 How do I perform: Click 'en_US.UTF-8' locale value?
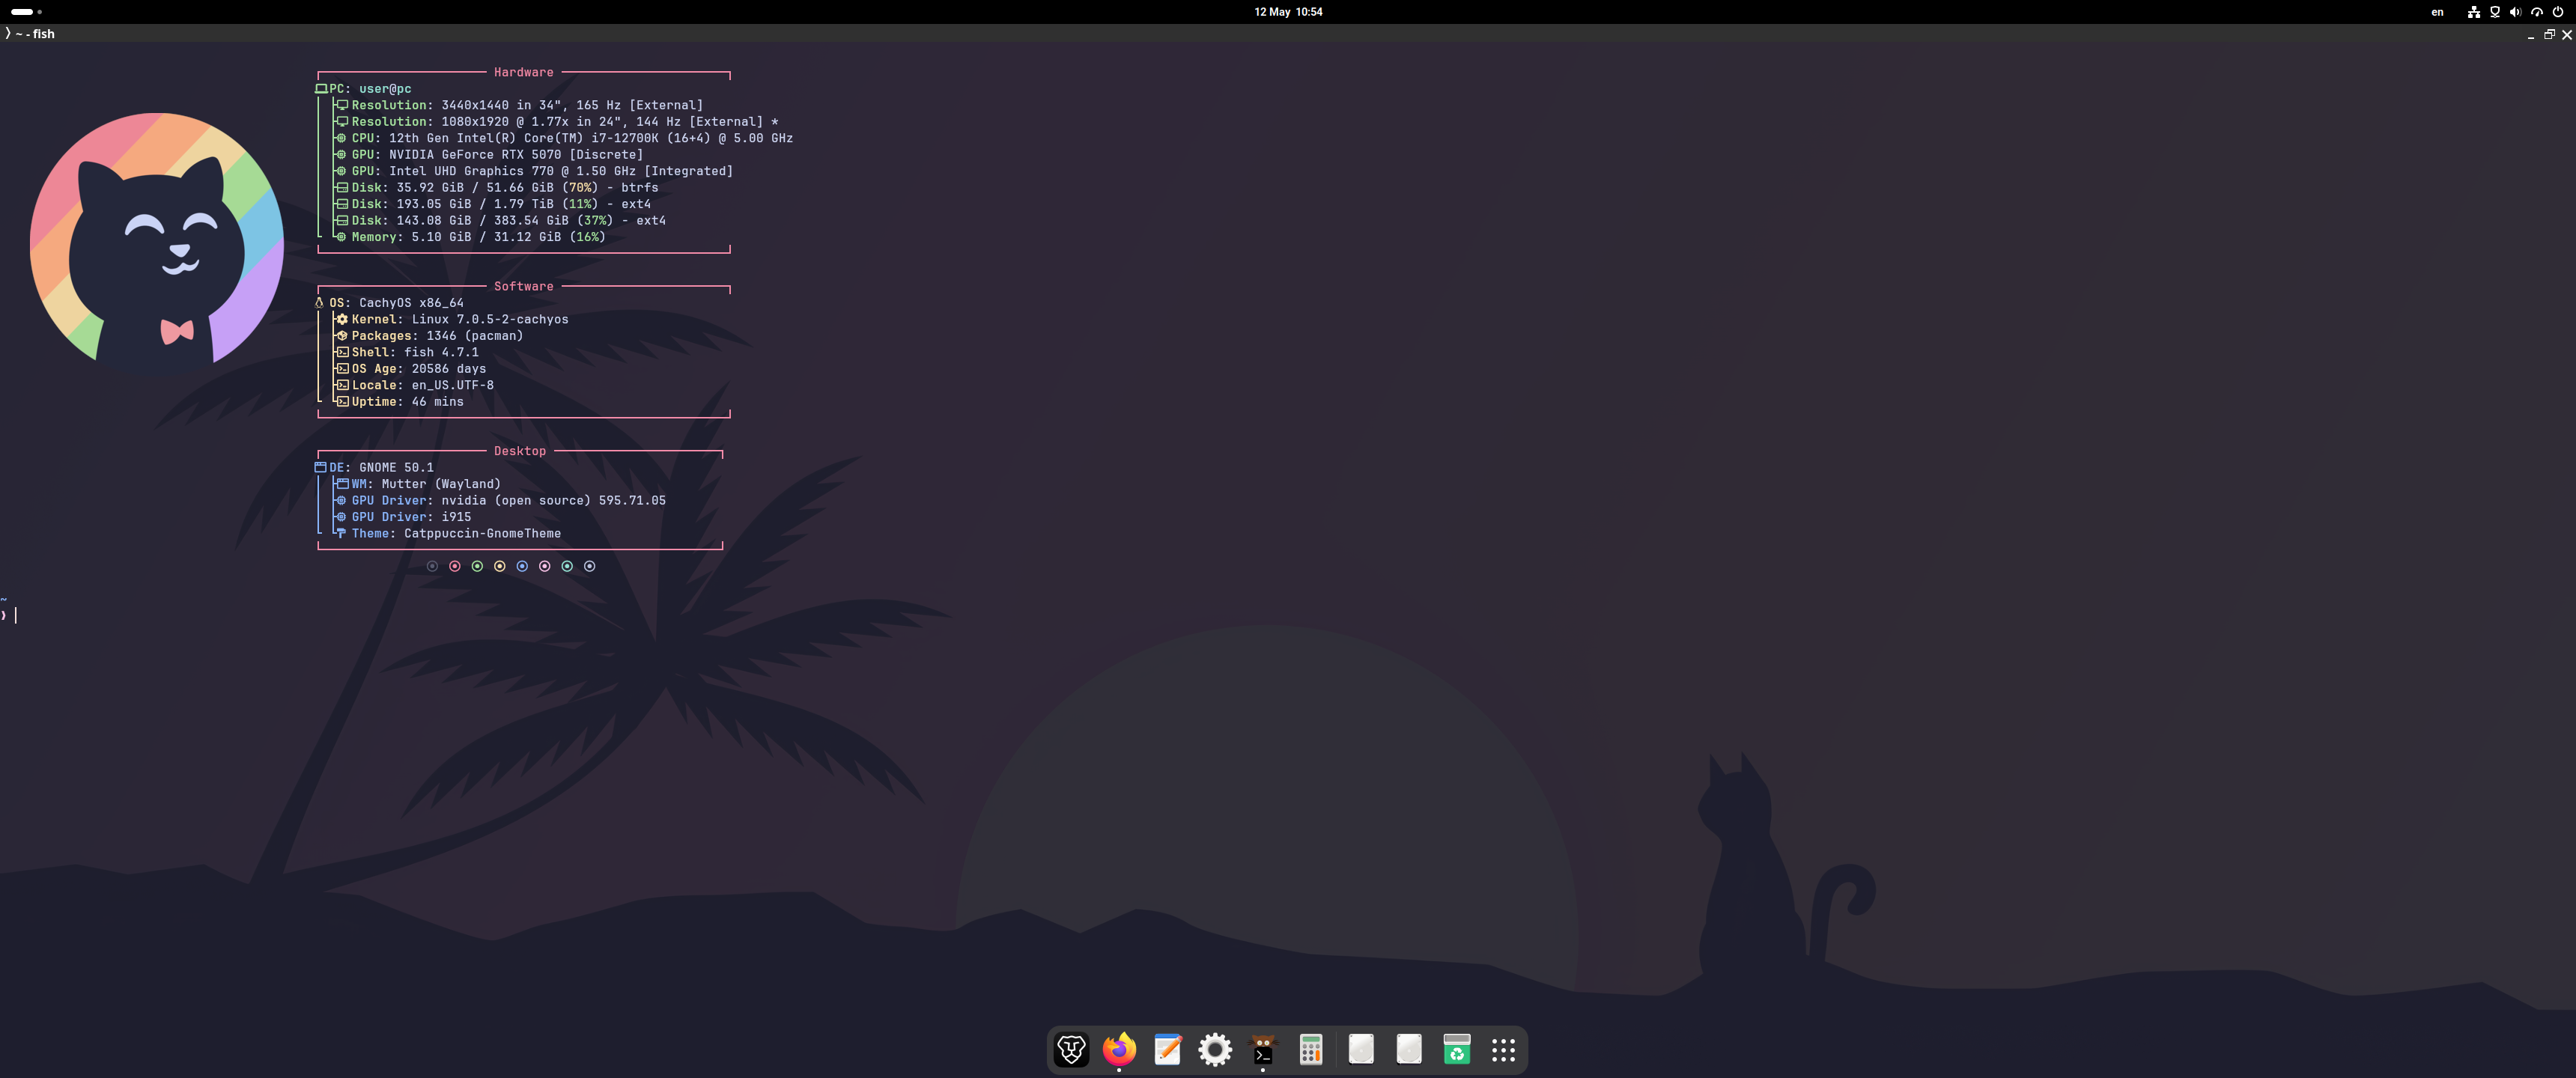click(453, 385)
